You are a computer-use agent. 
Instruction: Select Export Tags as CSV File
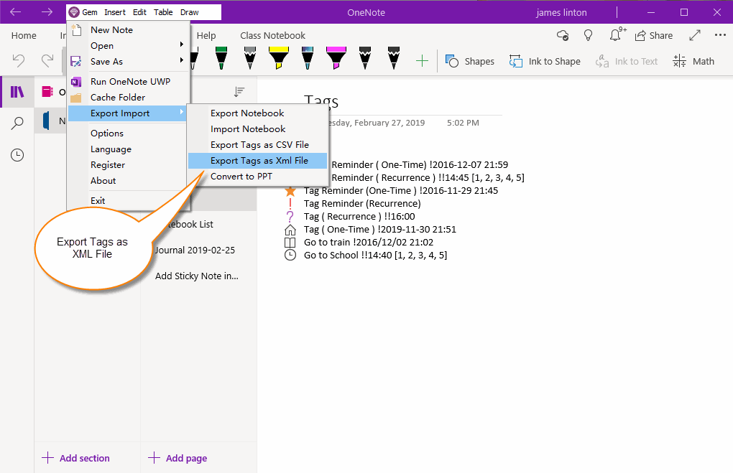[257, 145]
